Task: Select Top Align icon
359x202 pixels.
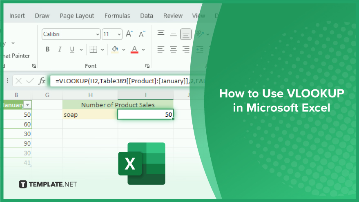Action: tap(161, 33)
